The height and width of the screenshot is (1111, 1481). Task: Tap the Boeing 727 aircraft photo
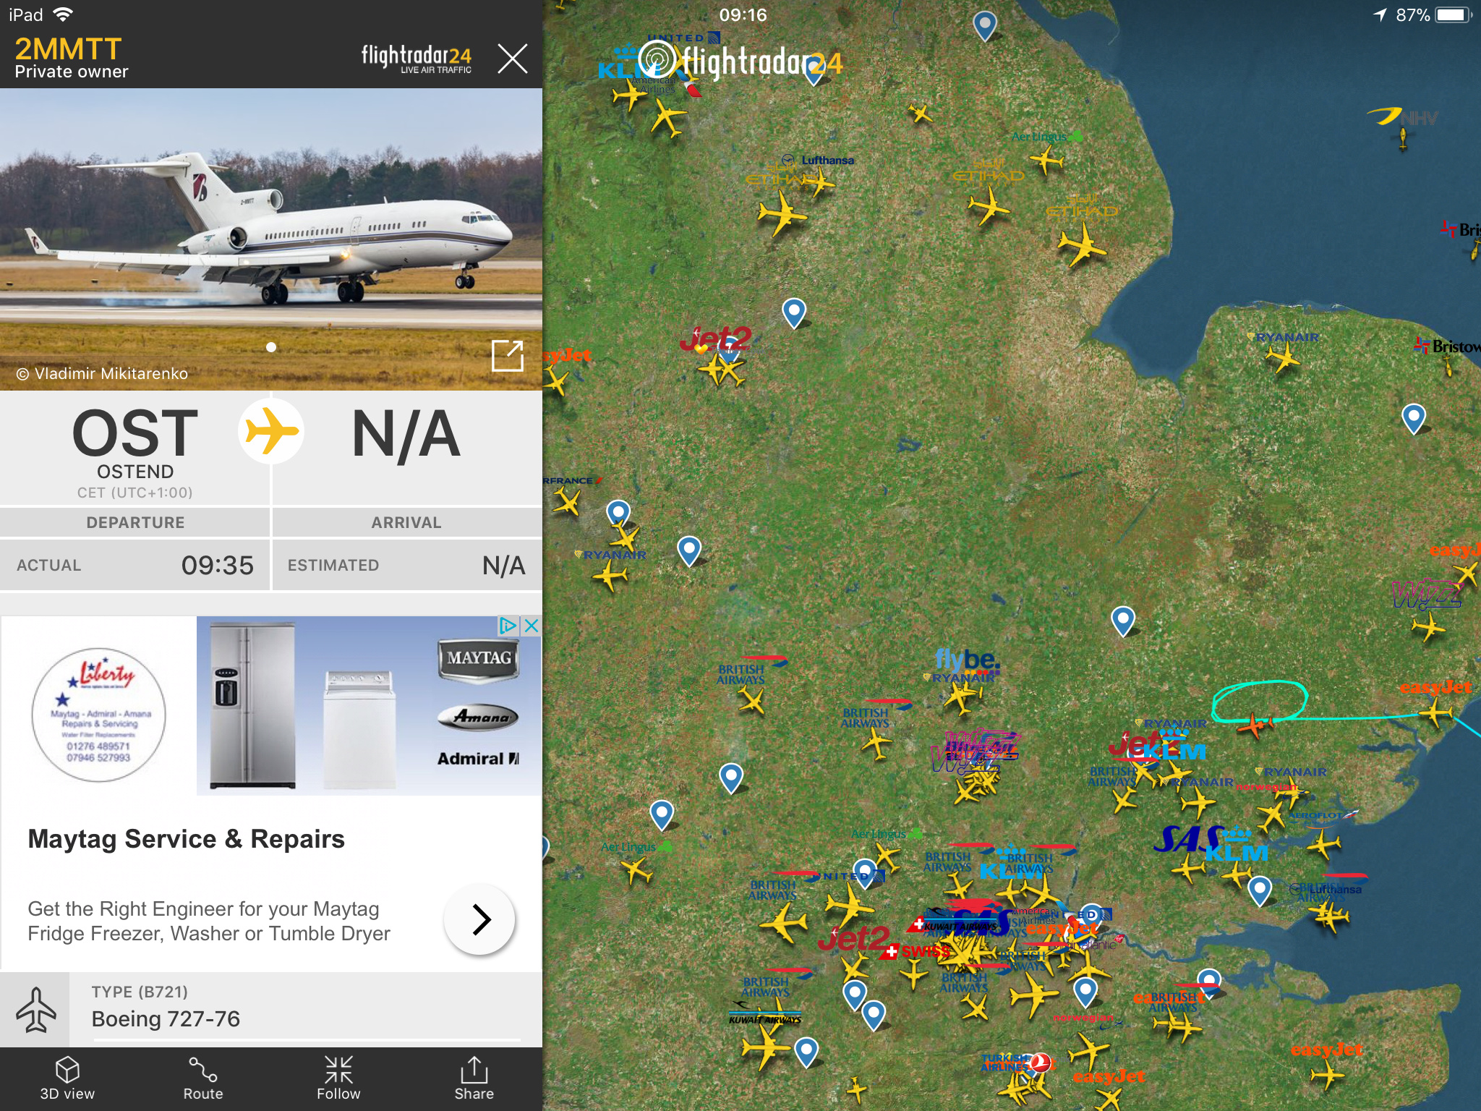coord(271,239)
